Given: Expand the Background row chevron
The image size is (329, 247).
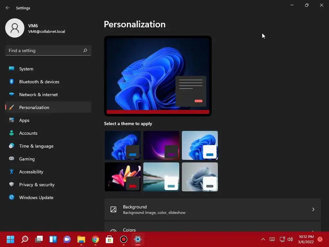Looking at the screenshot, I should (313, 209).
